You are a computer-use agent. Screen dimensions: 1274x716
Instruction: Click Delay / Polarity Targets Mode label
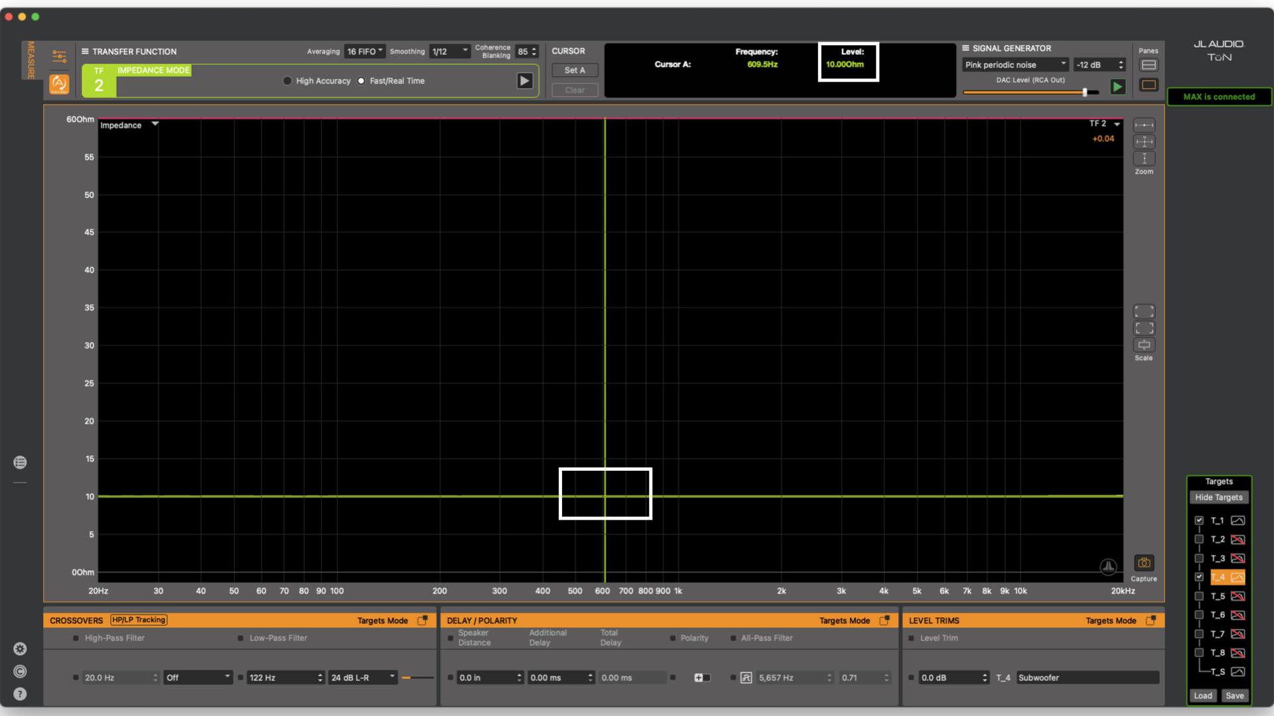844,621
